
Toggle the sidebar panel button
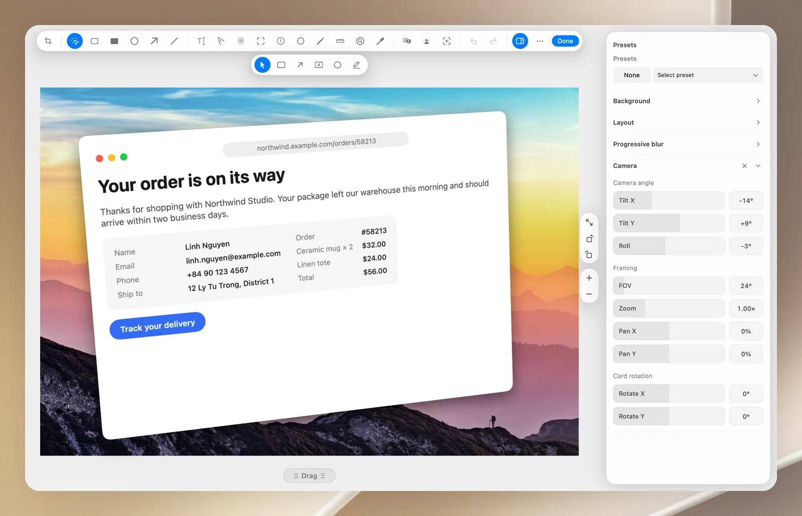[x=520, y=41]
